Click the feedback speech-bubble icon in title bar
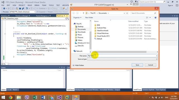Image resolution: width=179 pixels, height=100 pixels. click(x=131, y=2)
